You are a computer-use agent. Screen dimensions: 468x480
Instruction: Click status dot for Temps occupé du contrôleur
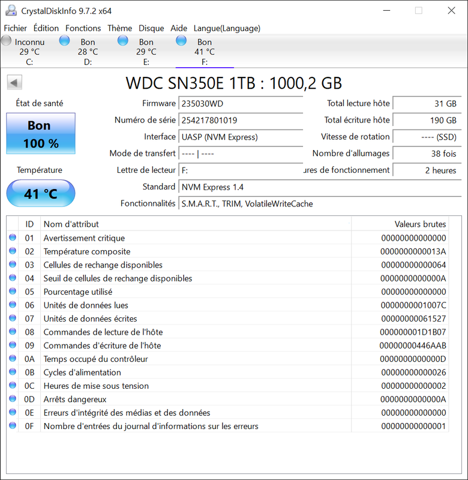point(13,358)
